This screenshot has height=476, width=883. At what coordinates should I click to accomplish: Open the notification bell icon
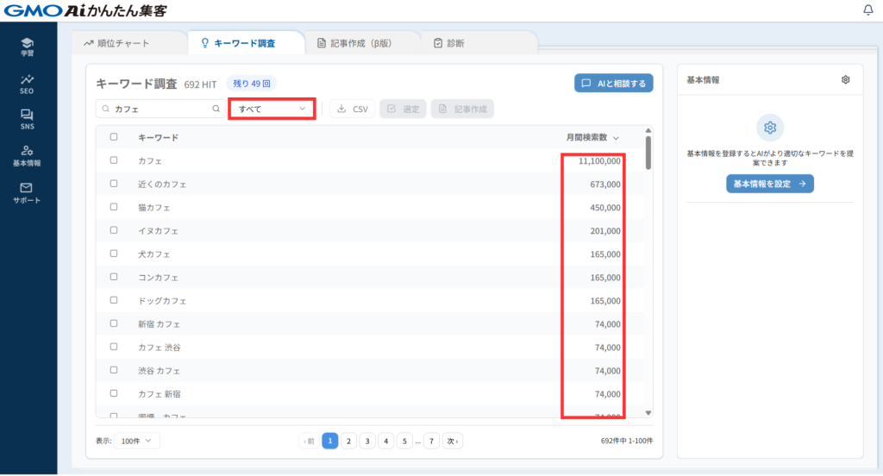[867, 10]
